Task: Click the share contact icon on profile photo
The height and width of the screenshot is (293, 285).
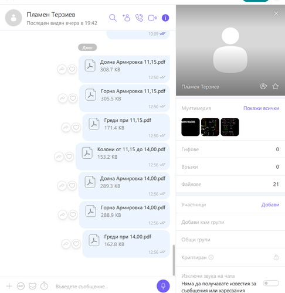Action: click(263, 86)
